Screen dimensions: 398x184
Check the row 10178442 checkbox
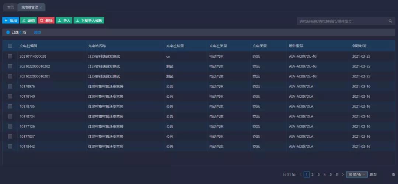click(x=10, y=146)
